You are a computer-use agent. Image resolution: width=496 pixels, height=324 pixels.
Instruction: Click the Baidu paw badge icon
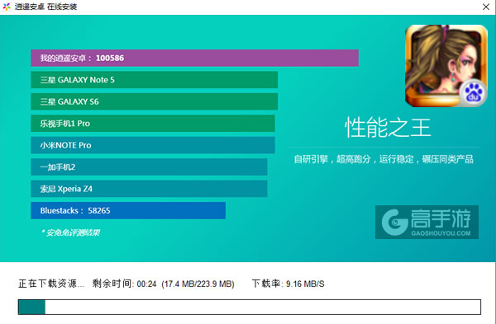pyautogui.click(x=473, y=93)
